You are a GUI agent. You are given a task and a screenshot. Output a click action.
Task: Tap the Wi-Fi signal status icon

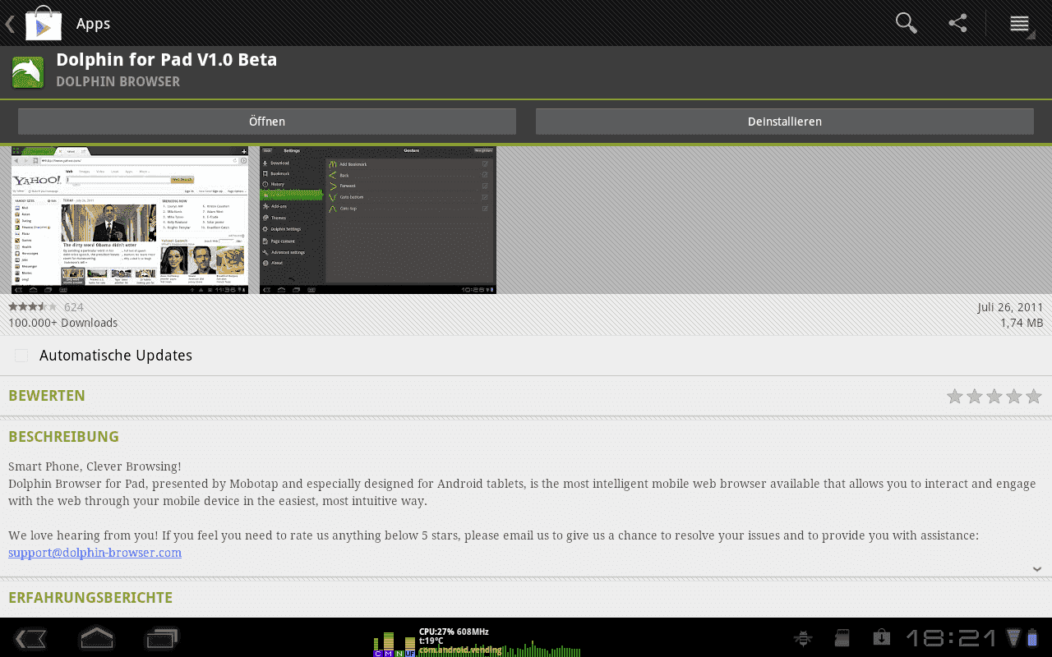(x=1013, y=637)
